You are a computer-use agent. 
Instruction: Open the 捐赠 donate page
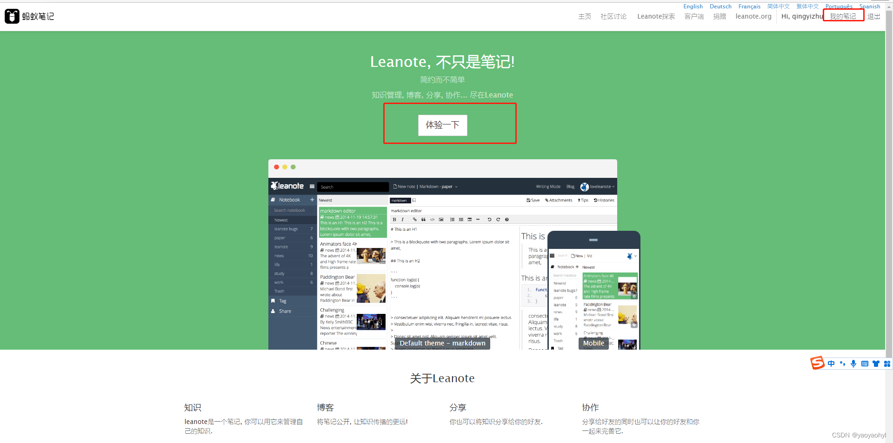tap(720, 16)
